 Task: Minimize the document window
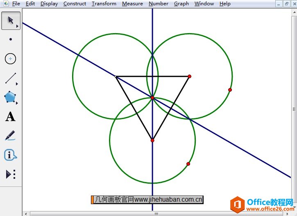(279, 4)
